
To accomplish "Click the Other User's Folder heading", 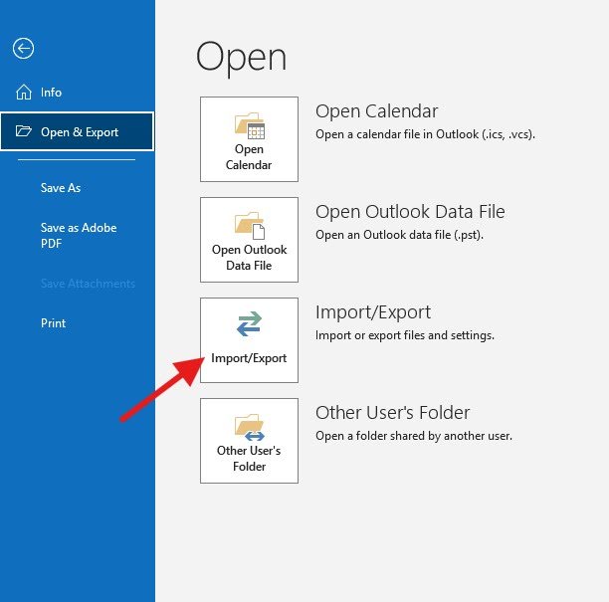I will (x=393, y=413).
